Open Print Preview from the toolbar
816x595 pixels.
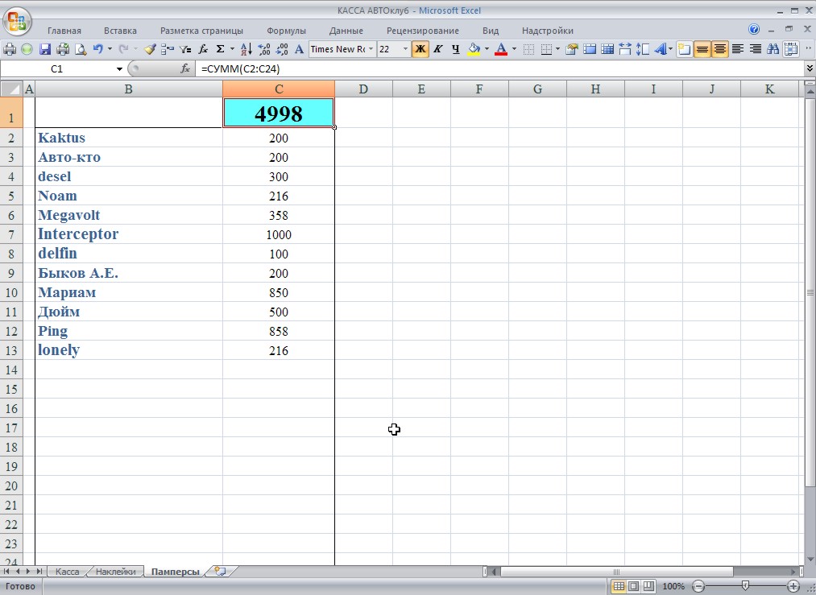coord(81,49)
